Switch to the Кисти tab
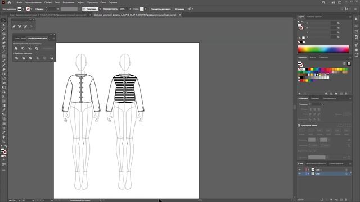This screenshot has height=202, width=360. [x=313, y=57]
